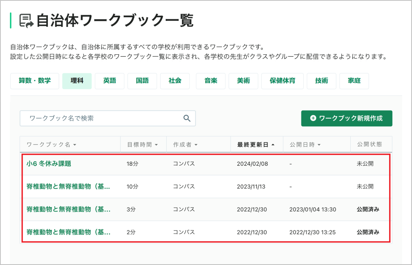Image resolution: width=412 pixels, height=265 pixels.
Task: Focus the ワークブック名で検索 search field
Action: tap(107, 119)
